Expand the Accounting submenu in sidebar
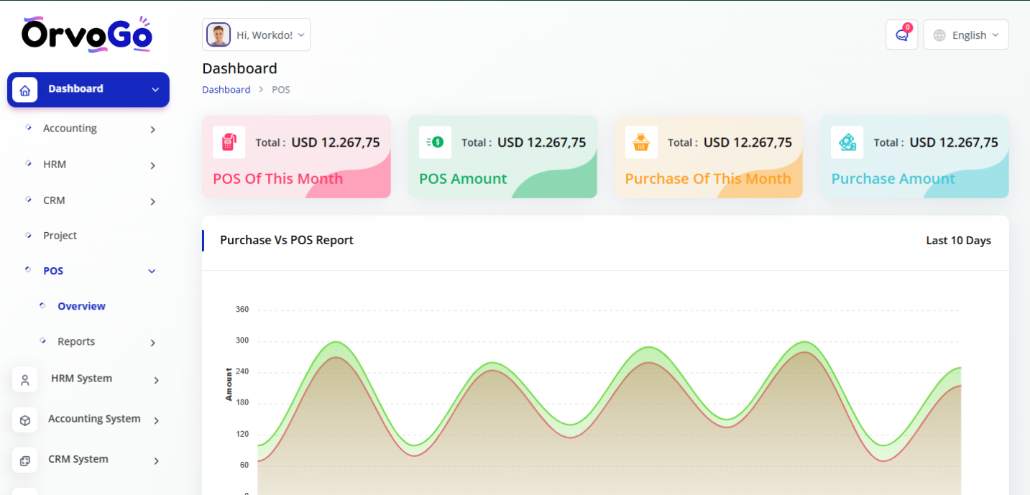 (x=152, y=129)
